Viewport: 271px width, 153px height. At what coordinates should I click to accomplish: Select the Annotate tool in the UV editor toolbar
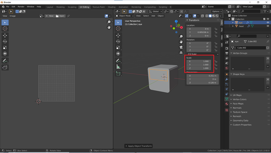[x=5, y=61]
